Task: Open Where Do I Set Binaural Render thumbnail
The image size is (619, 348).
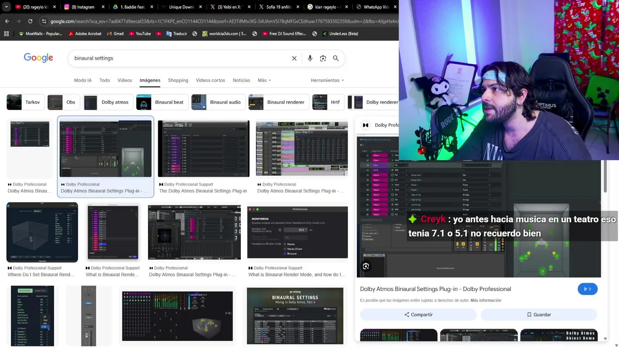Action: [42, 232]
